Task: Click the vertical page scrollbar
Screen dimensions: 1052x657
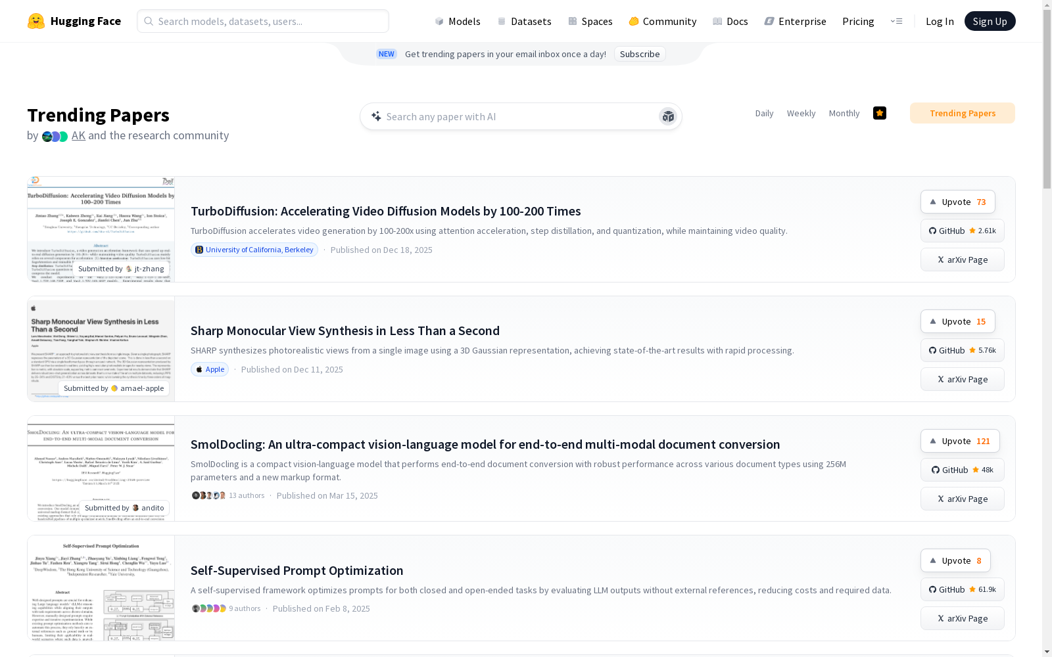Action: (x=1047, y=328)
